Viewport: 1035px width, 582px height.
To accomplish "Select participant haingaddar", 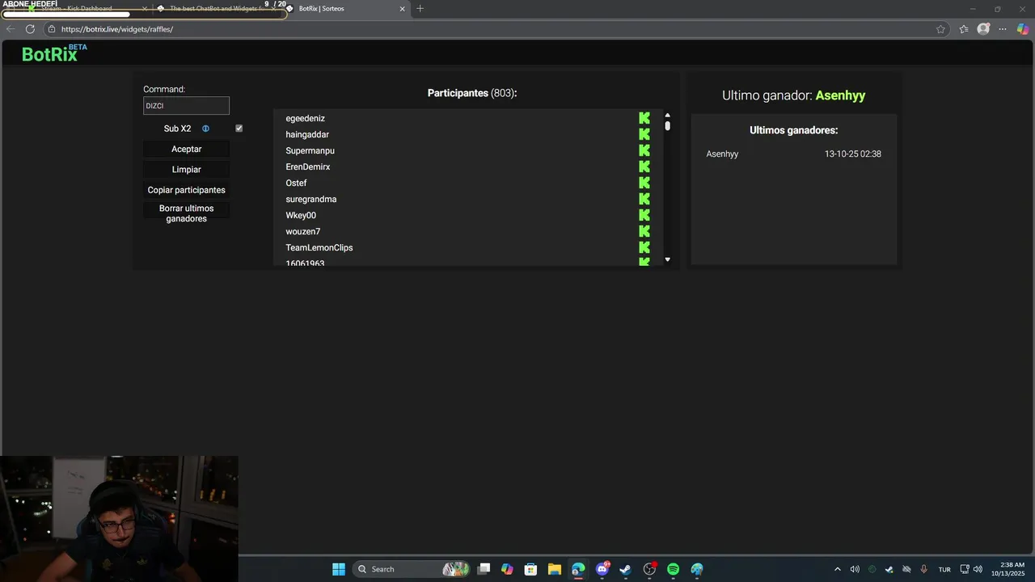I will pyautogui.click(x=307, y=134).
